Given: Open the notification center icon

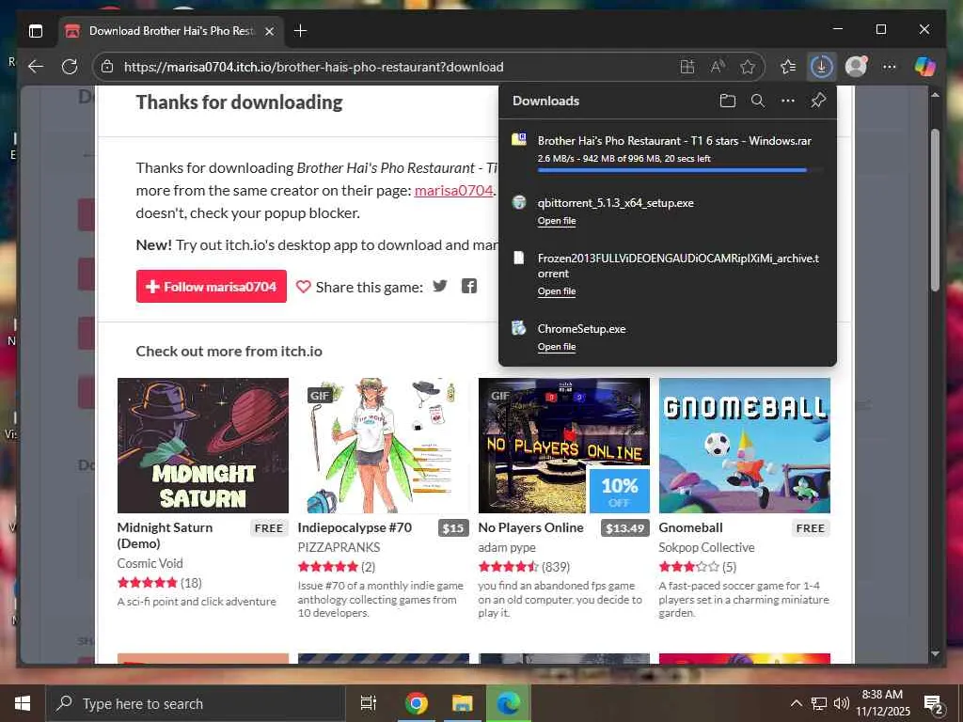Looking at the screenshot, I should (934, 704).
